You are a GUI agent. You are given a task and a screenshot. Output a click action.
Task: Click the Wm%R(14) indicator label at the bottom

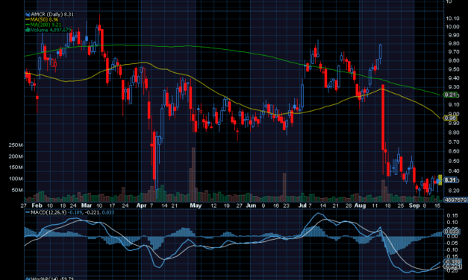pos(49,279)
